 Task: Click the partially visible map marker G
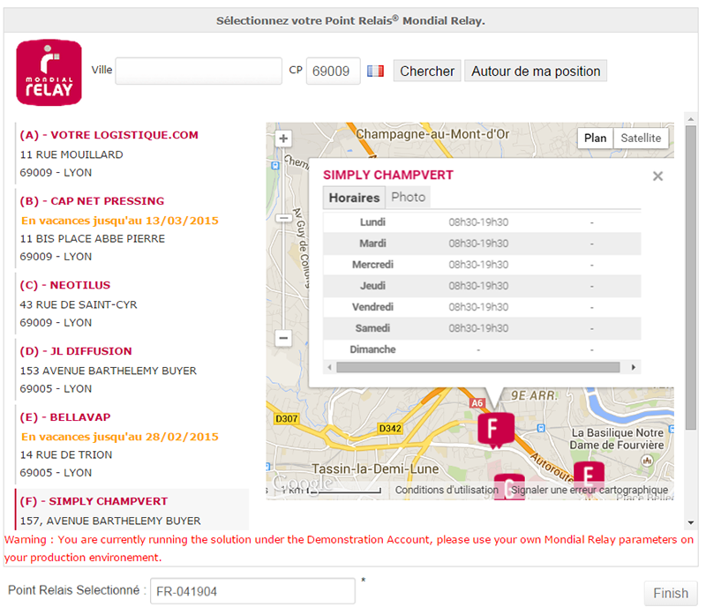point(509,487)
